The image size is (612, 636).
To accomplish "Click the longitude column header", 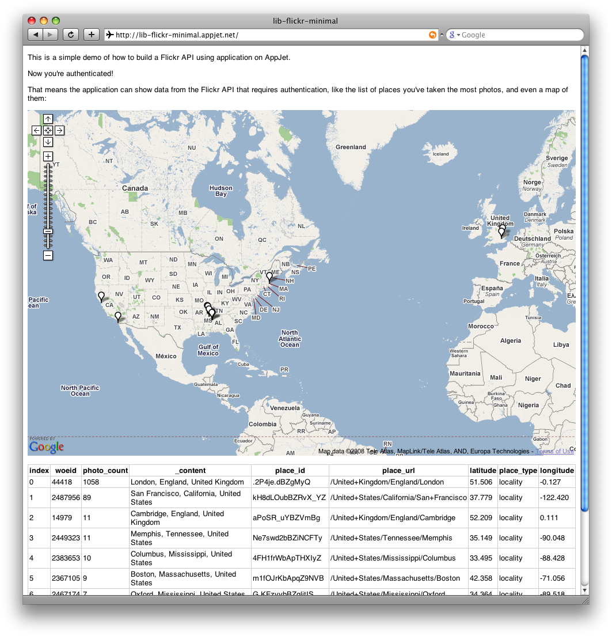I will pyautogui.click(x=557, y=471).
